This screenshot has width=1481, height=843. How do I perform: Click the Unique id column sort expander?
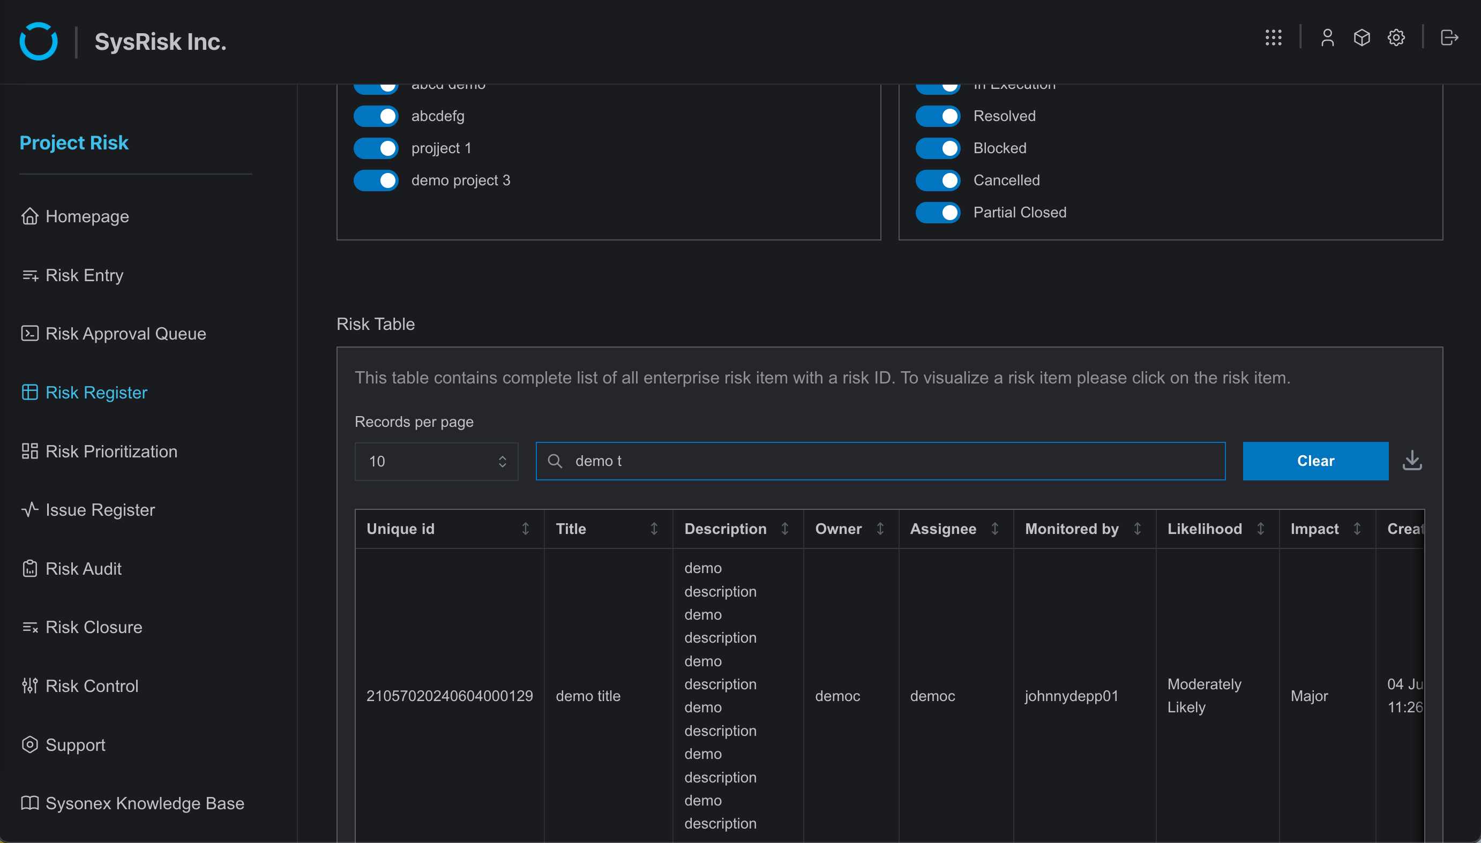pyautogui.click(x=526, y=529)
